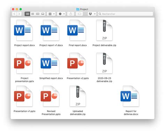Select Report for defense.docx Word icon
The image size is (165, 133).
(130, 96)
